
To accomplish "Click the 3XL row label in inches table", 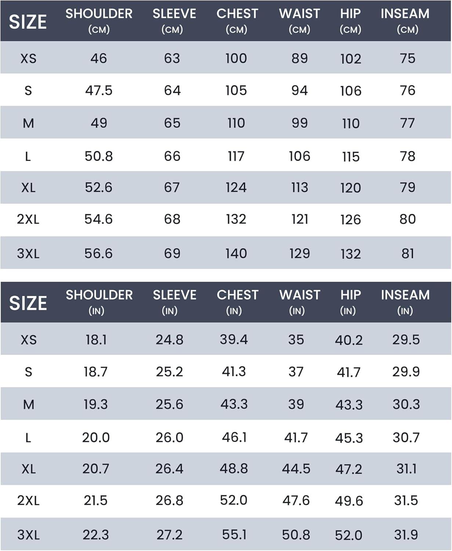I will [x=28, y=534].
